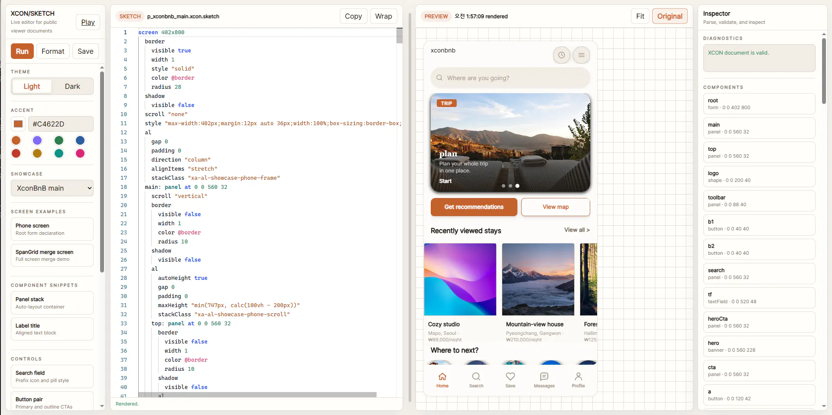Image resolution: width=832 pixels, height=415 pixels.
Task: Switch theme to Dark
Action: point(72,86)
